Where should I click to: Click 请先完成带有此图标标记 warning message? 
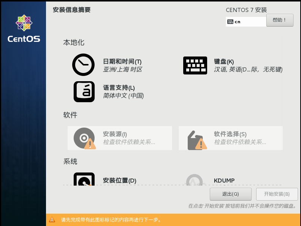point(111,220)
